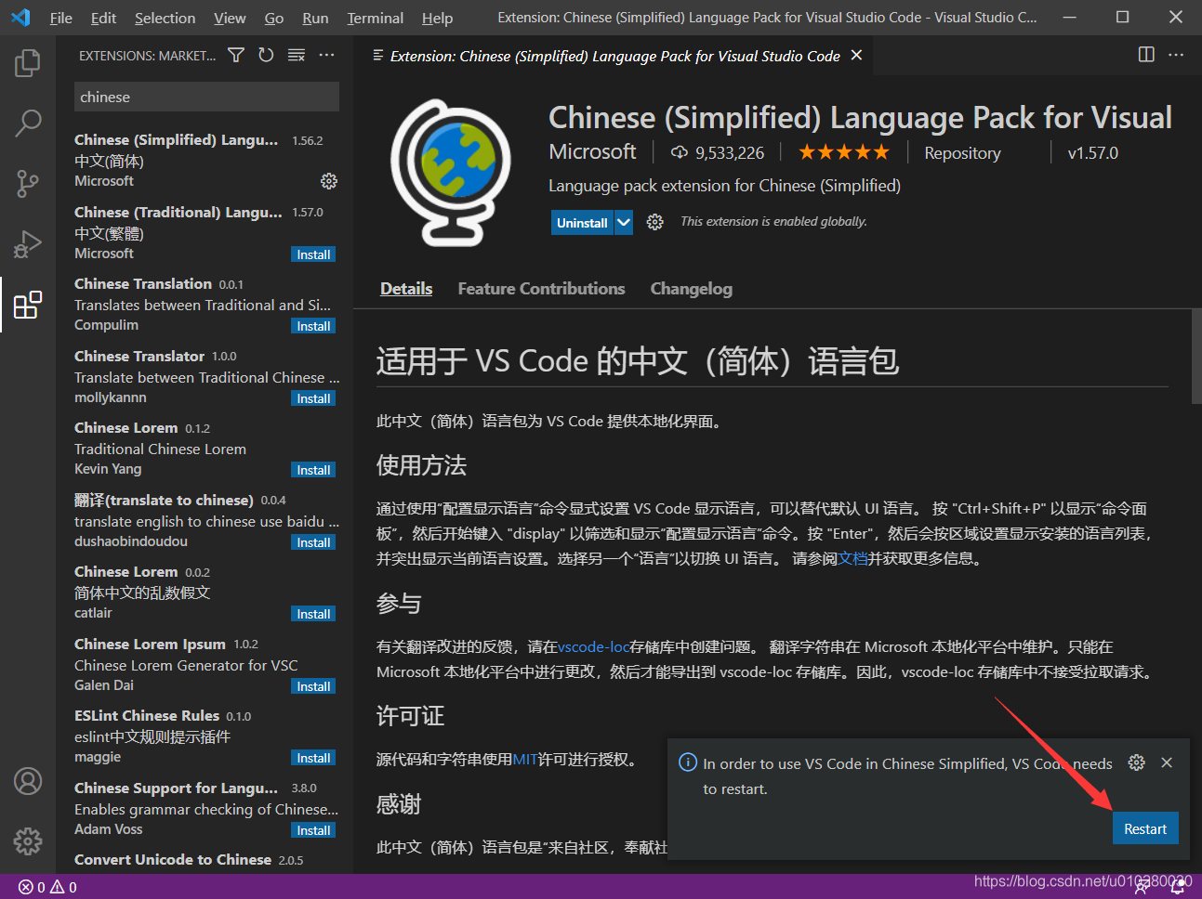Open the Search view in activity bar
Viewport: 1202px width, 899px height.
click(x=28, y=123)
